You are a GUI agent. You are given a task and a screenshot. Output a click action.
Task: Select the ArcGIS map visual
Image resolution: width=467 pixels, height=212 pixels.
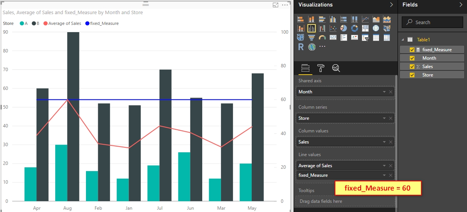(311, 47)
